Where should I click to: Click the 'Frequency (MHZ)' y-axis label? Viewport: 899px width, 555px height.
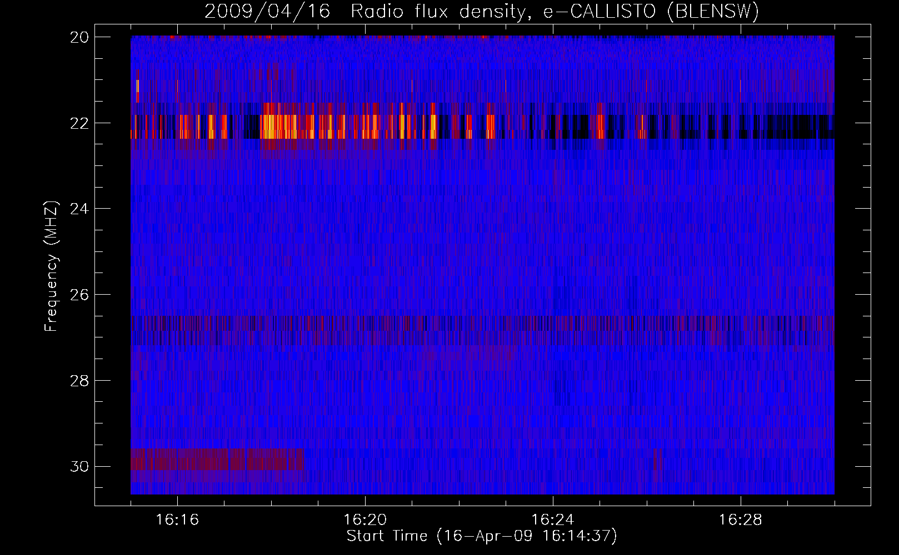click(x=51, y=266)
